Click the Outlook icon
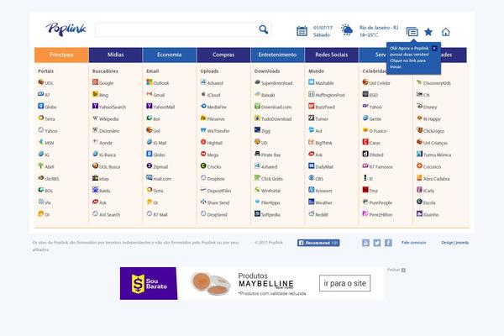 click(x=150, y=82)
